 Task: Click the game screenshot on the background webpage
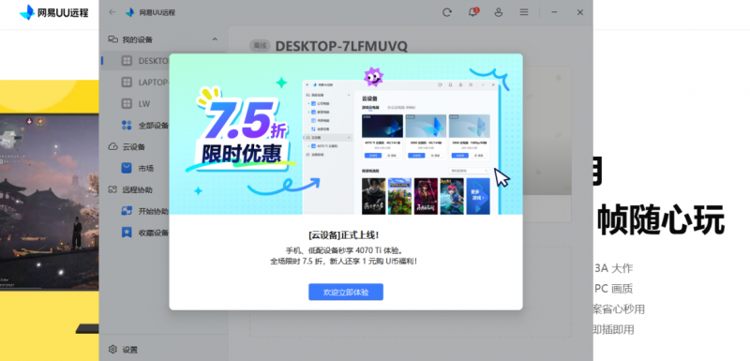click(50, 203)
